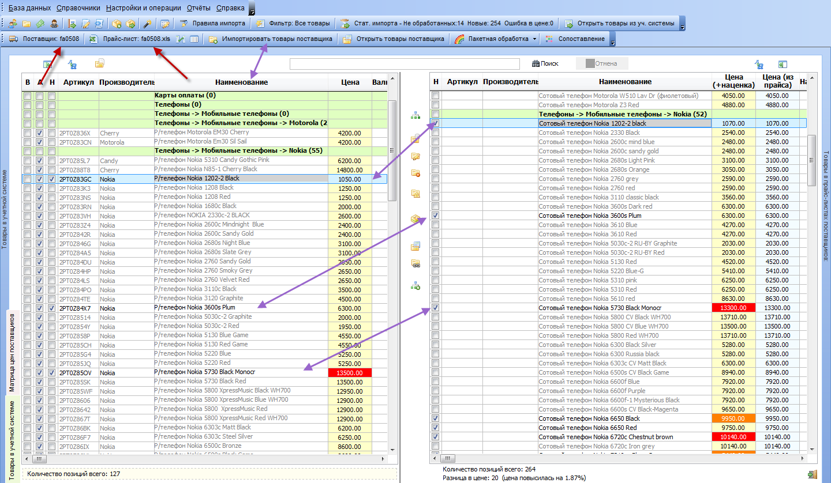The image size is (831, 483).
Task: Toggle checkbox for Сотовый телефон Nokia 2330 Black
Action: click(436, 133)
